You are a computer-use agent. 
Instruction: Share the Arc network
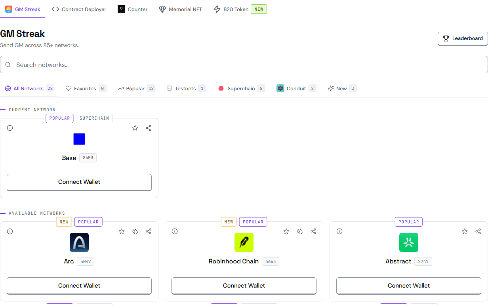[149, 231]
